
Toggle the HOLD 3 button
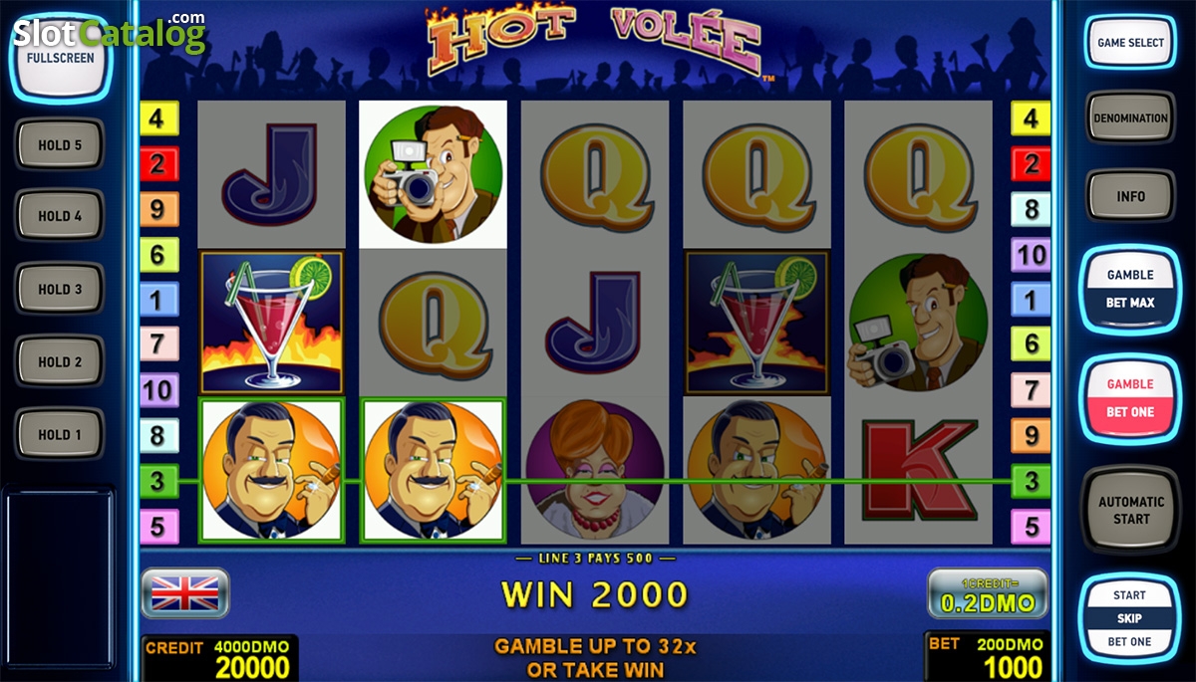[x=60, y=290]
